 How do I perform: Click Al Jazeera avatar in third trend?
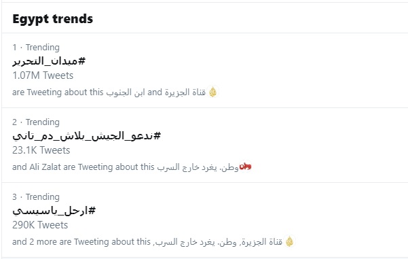click(x=289, y=241)
